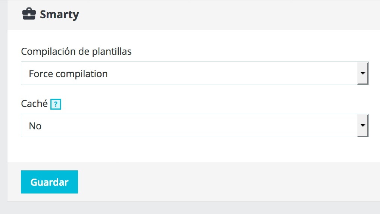This screenshot has height=214, width=380.
Task: Click the Guardar button text
Action: click(49, 182)
